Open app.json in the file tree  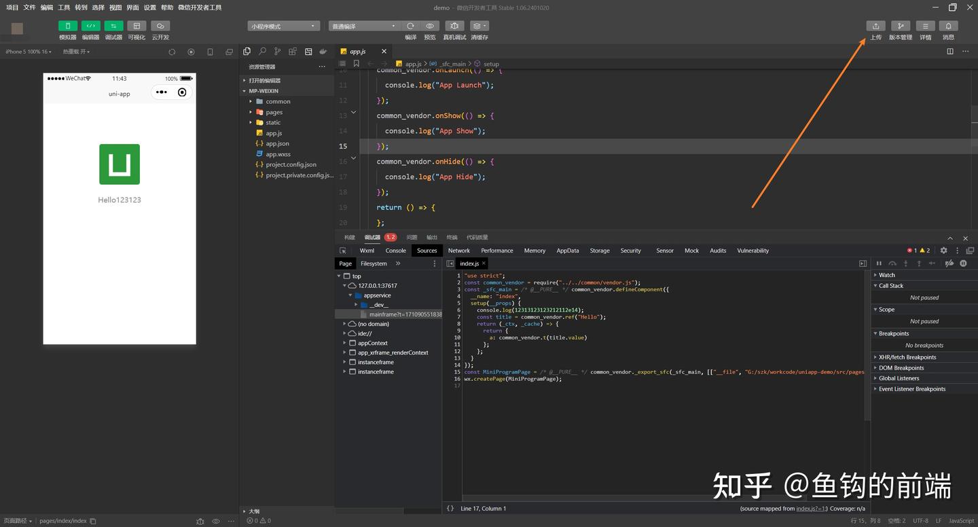[x=277, y=143]
